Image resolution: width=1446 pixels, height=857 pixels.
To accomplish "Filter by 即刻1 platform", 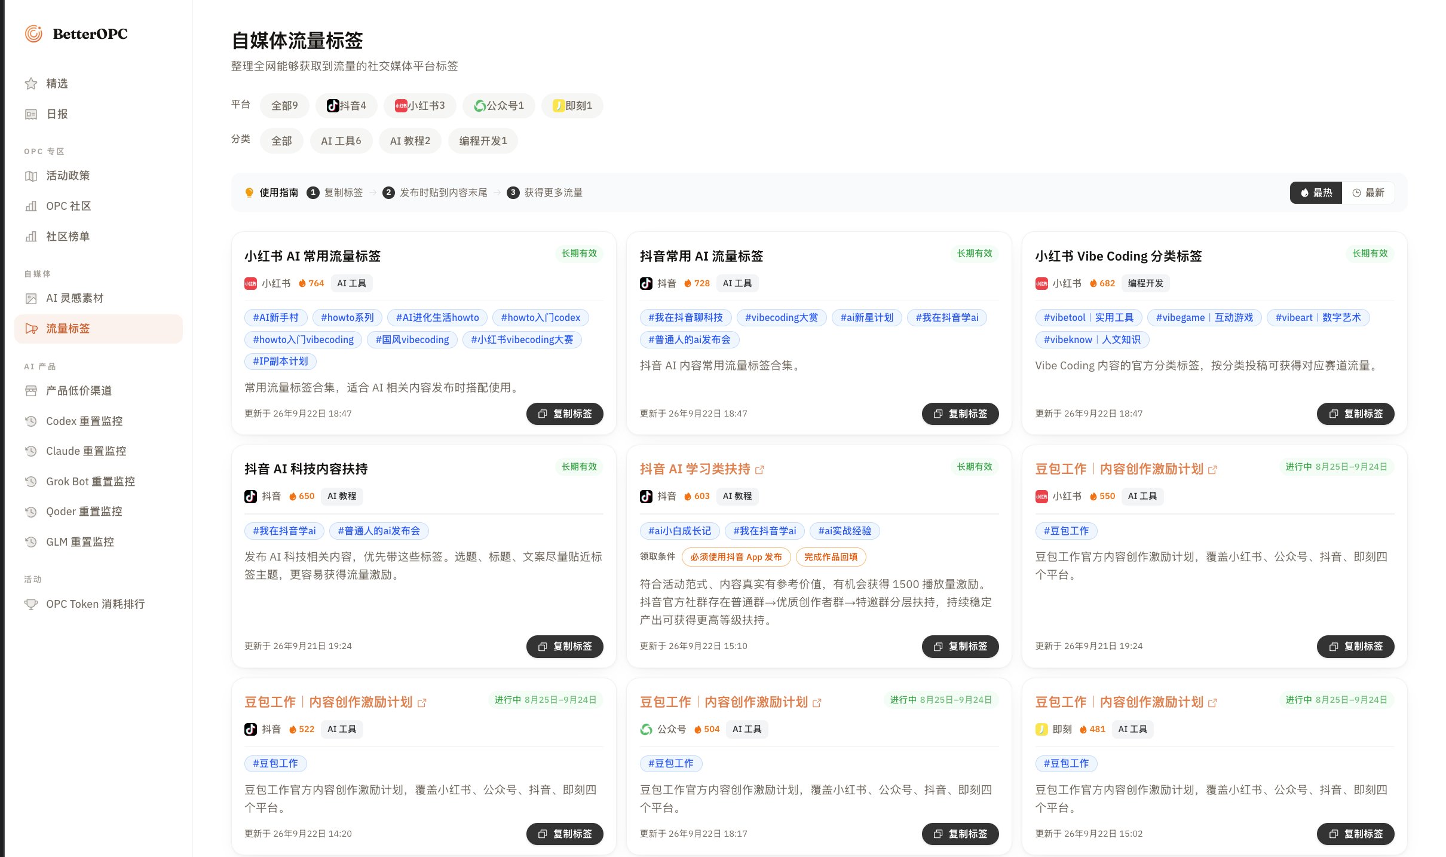I will click(x=572, y=106).
